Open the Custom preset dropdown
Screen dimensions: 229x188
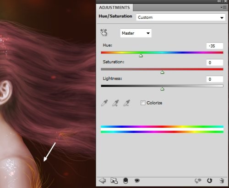click(180, 17)
